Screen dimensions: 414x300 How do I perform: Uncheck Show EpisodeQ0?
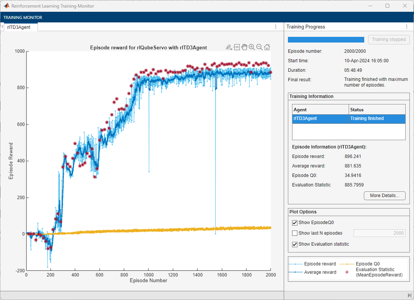point(295,223)
